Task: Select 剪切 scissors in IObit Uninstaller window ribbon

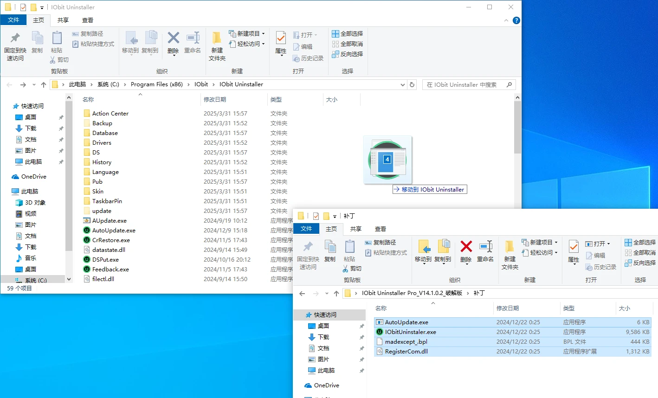Action: tap(59, 60)
